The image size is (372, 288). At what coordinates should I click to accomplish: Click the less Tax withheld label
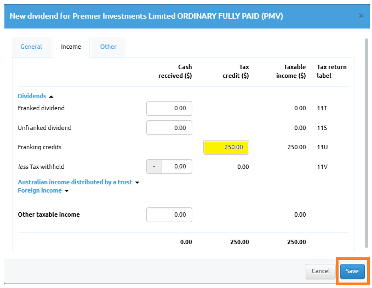pos(41,167)
